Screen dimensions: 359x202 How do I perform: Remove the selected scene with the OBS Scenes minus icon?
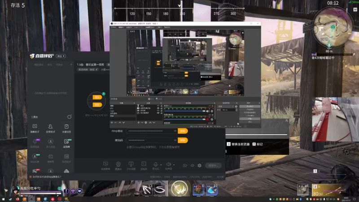[116, 123]
